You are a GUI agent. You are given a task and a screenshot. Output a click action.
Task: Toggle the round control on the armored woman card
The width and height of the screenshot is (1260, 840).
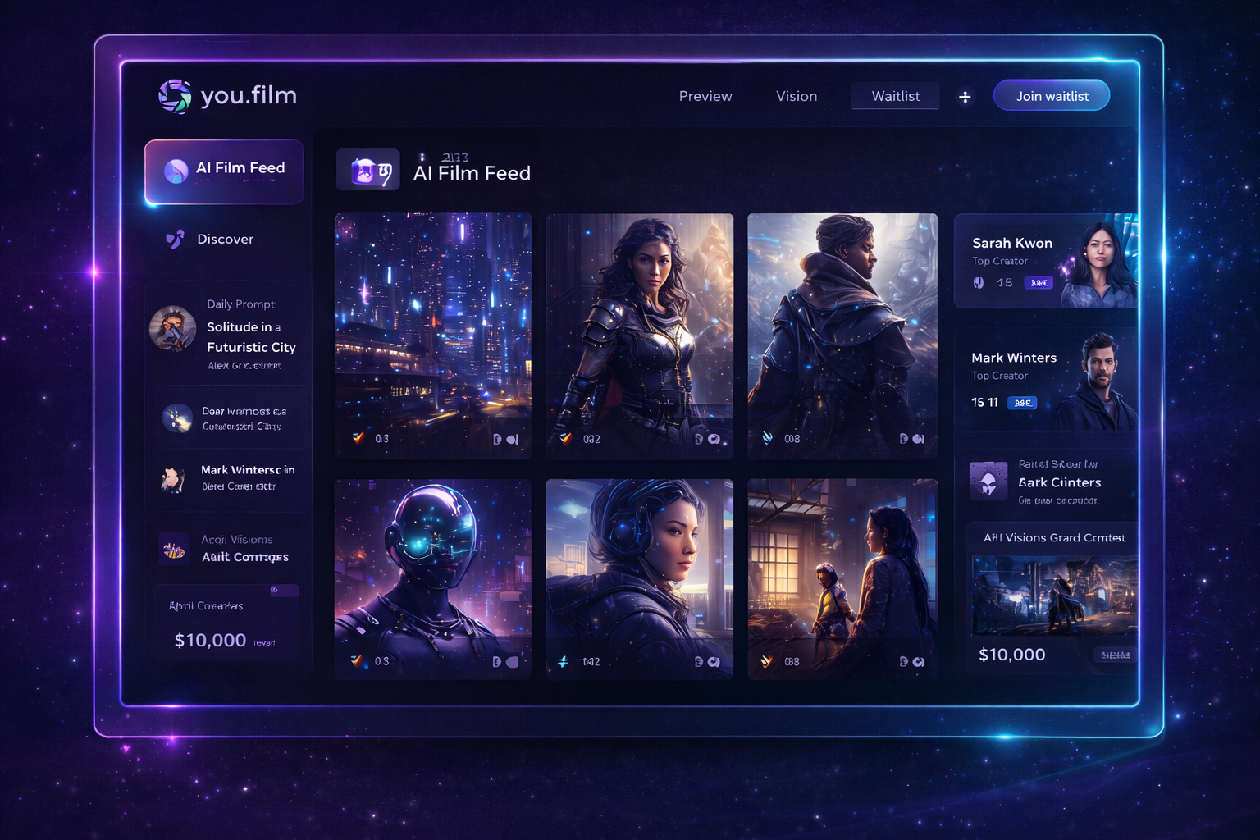pyautogui.click(x=714, y=439)
